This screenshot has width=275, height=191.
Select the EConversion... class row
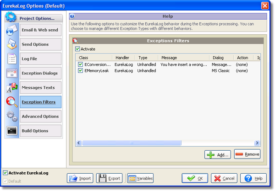(x=97, y=64)
